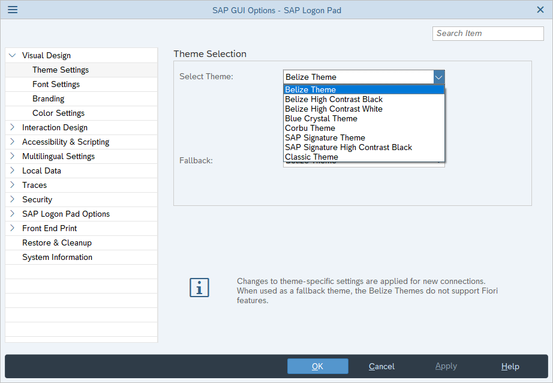Expand the Traces node
The width and height of the screenshot is (553, 383).
pos(13,185)
